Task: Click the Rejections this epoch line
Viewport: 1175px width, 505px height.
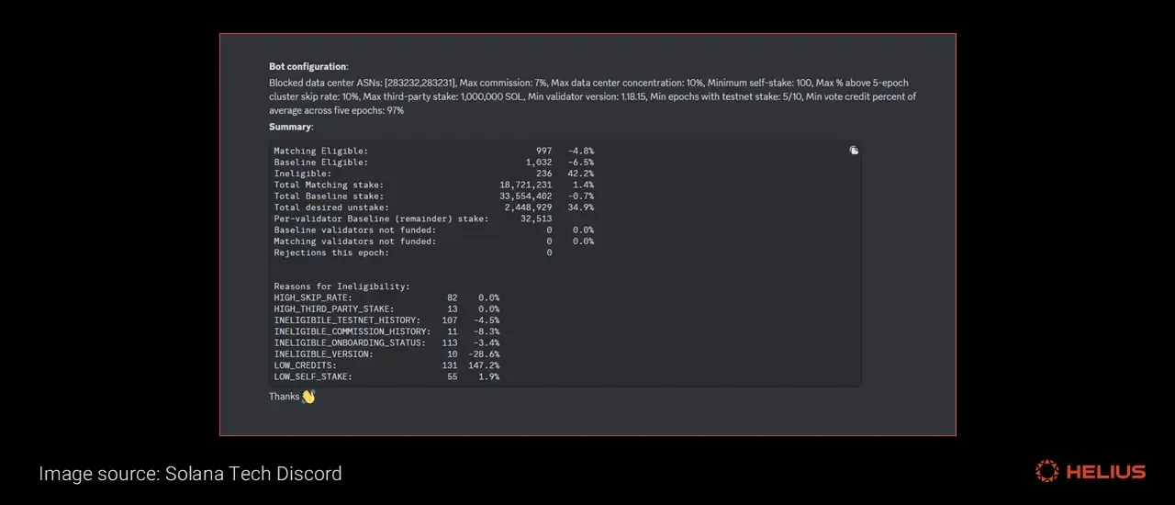Action: point(413,252)
